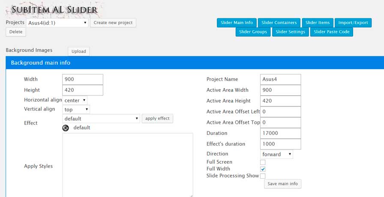Edit the Project Name field

pyautogui.click(x=281, y=79)
